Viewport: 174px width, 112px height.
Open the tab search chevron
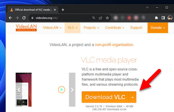coord(147,8)
